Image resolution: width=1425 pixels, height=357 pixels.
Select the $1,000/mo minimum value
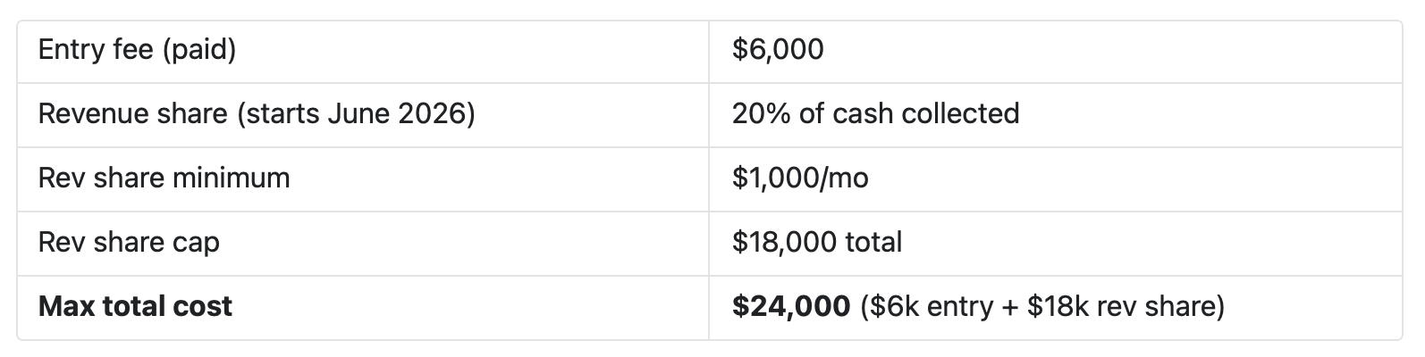pos(799,178)
